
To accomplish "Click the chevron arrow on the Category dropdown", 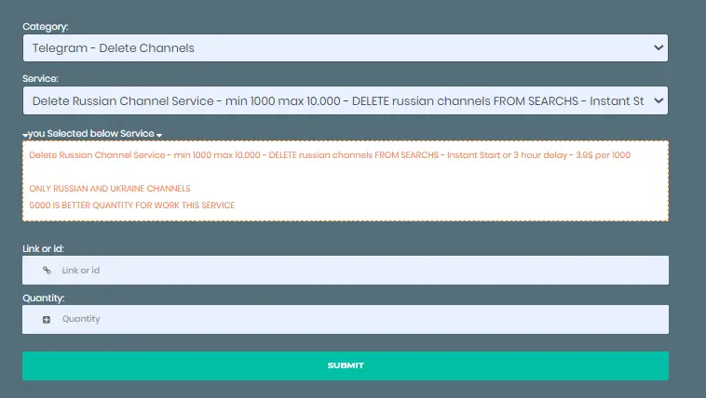I will point(658,47).
